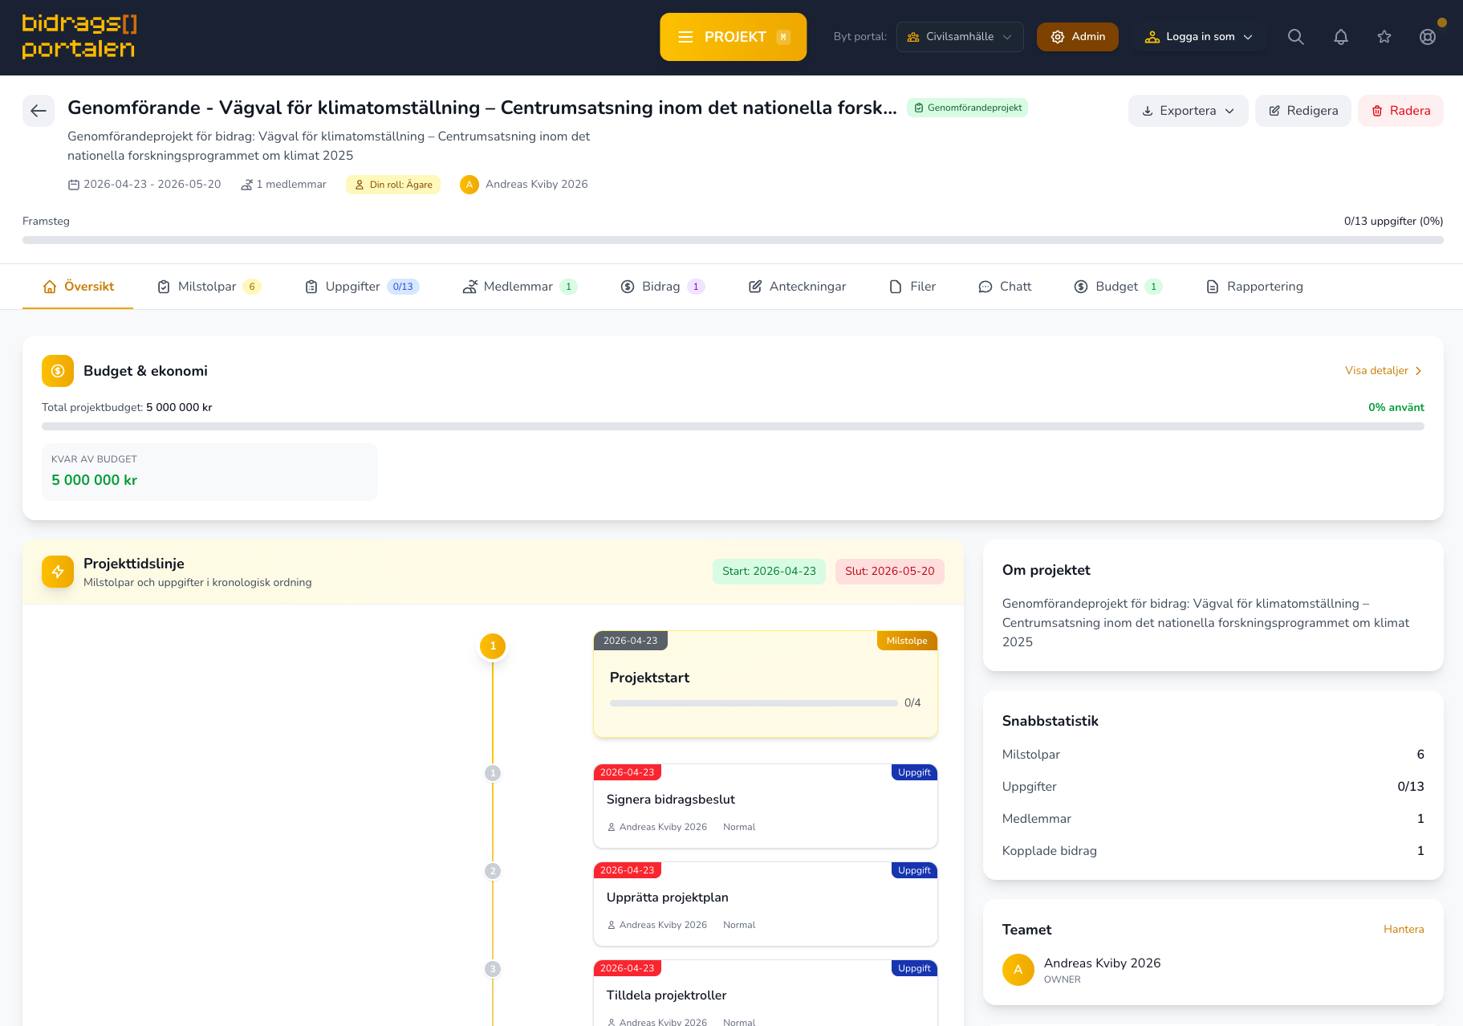Go back with the arrow button
Image resolution: width=1463 pixels, height=1026 pixels.
pos(39,111)
